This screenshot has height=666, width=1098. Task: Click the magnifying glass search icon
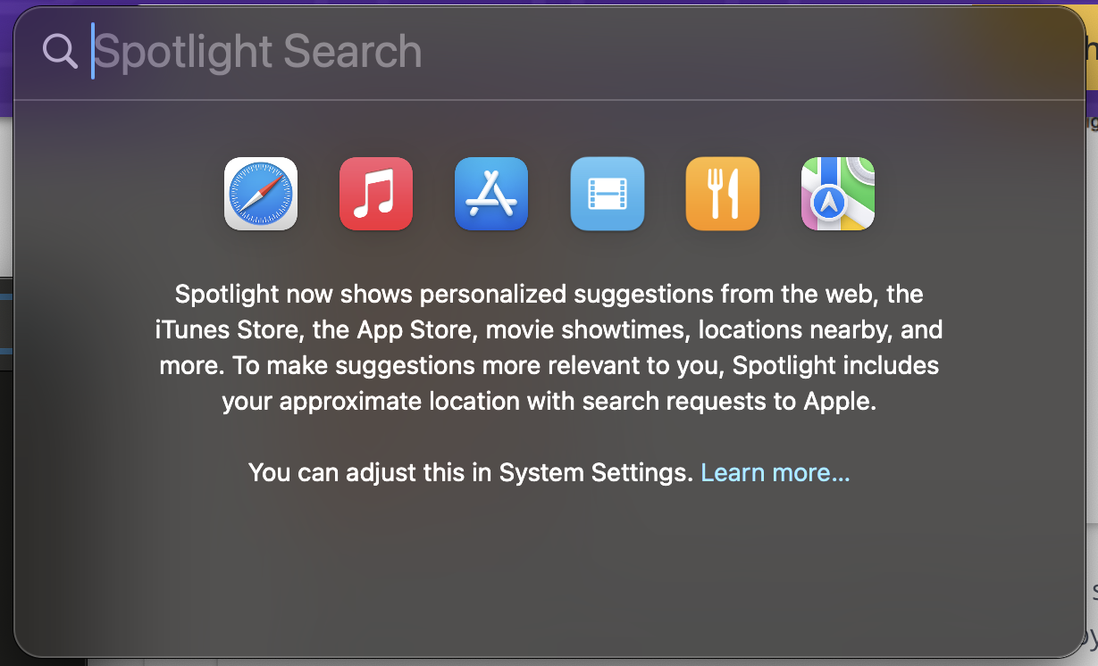[x=60, y=51]
